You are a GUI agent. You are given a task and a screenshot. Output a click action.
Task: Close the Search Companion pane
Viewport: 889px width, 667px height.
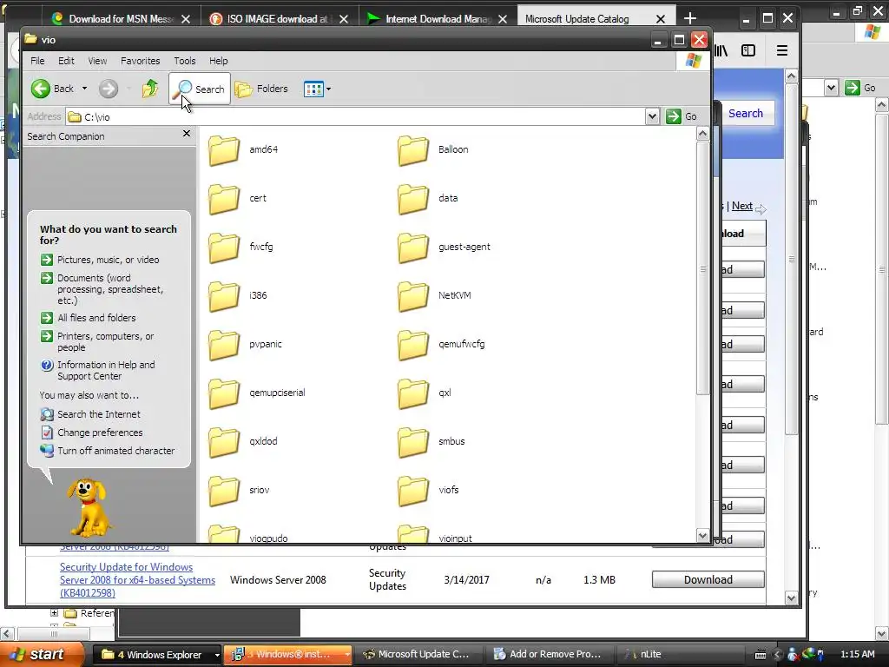pos(187,134)
